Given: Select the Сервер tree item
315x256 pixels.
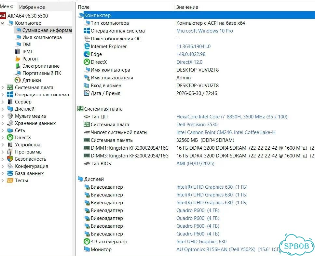Looking at the screenshot, I should coord(23,102).
